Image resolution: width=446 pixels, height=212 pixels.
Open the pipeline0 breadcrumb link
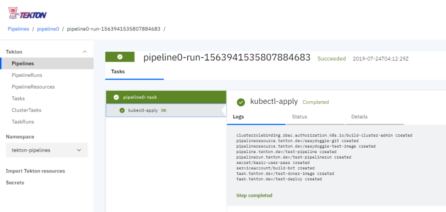48,29
